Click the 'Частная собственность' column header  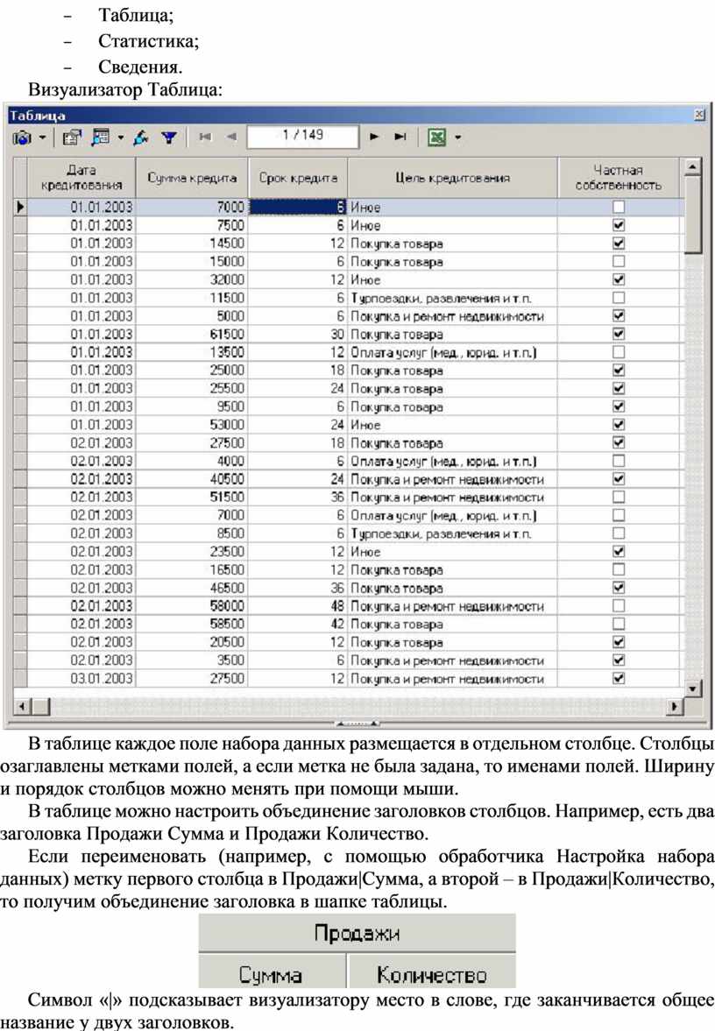tap(619, 178)
